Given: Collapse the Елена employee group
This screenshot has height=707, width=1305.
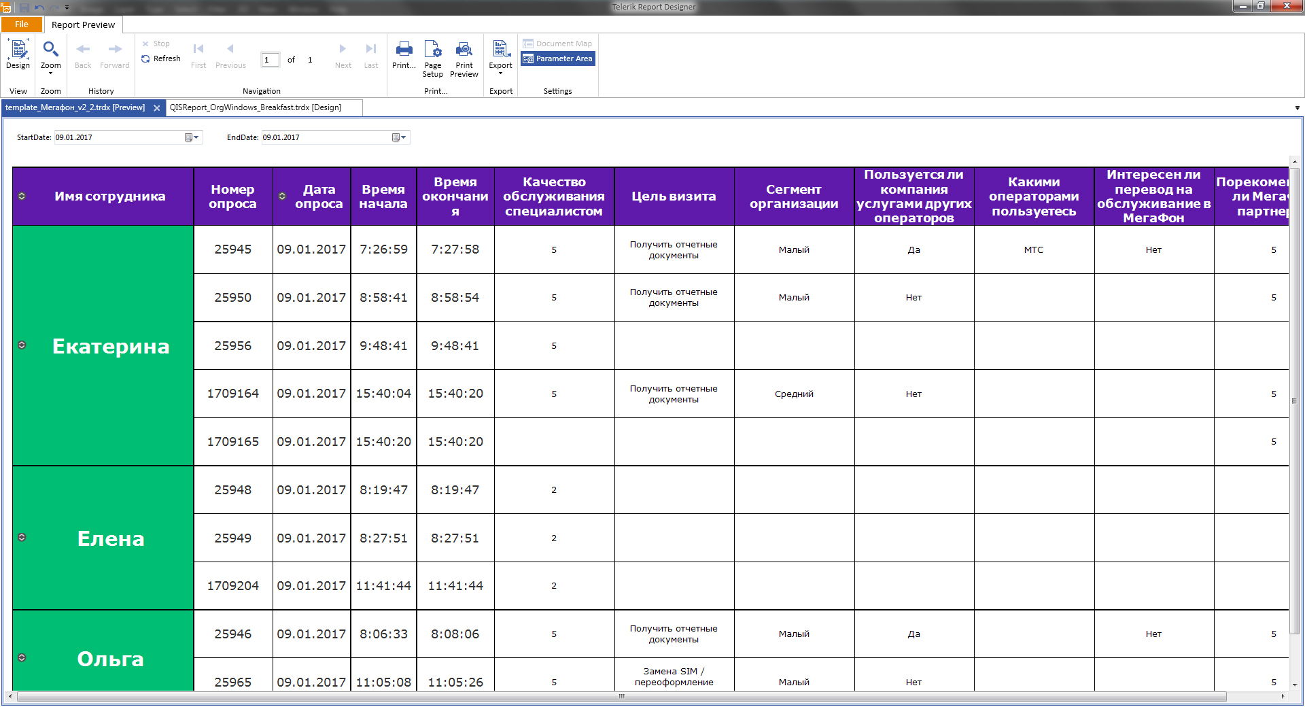Looking at the screenshot, I should coord(22,537).
